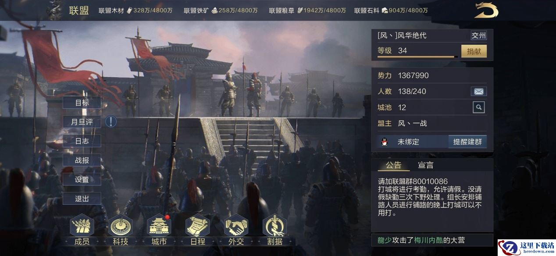Click the alliance level progress bar
556x256 pixels.
click(x=417, y=57)
